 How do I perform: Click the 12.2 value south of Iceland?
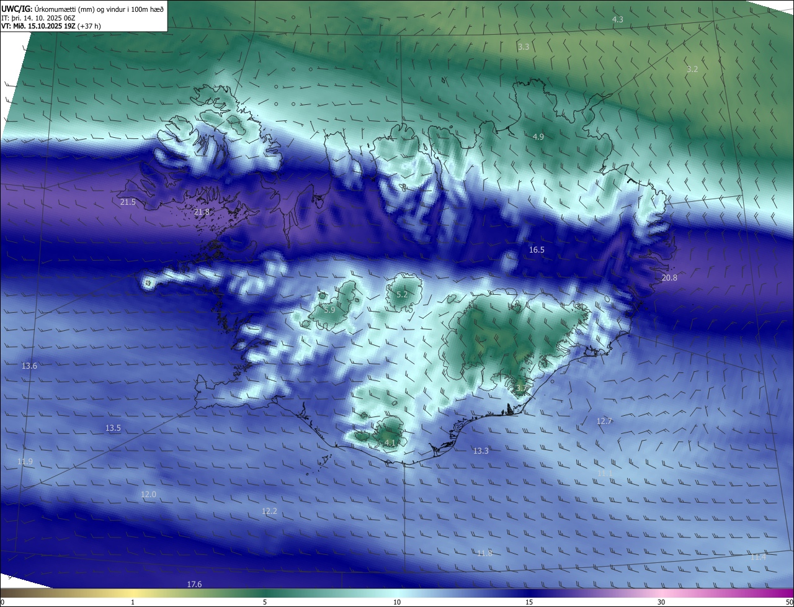pos(269,511)
